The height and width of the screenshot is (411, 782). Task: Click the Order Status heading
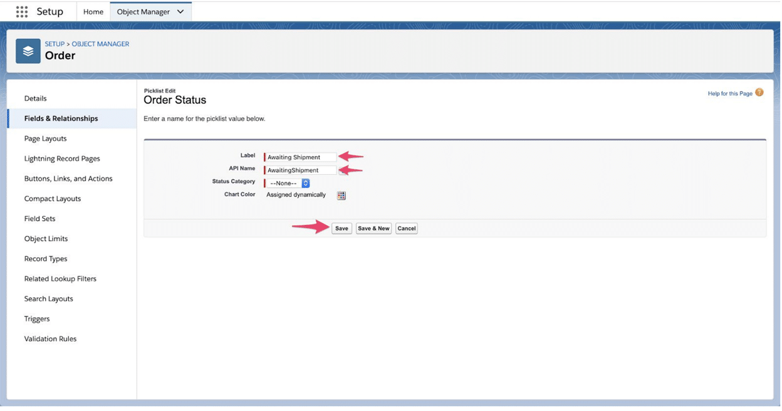coord(175,100)
